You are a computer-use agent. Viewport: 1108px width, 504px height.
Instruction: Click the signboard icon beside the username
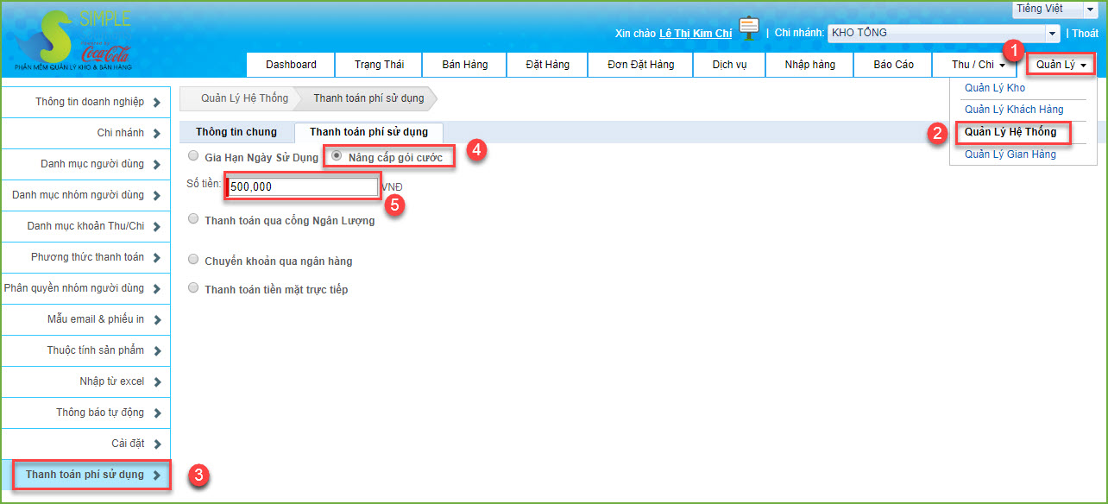click(x=748, y=29)
